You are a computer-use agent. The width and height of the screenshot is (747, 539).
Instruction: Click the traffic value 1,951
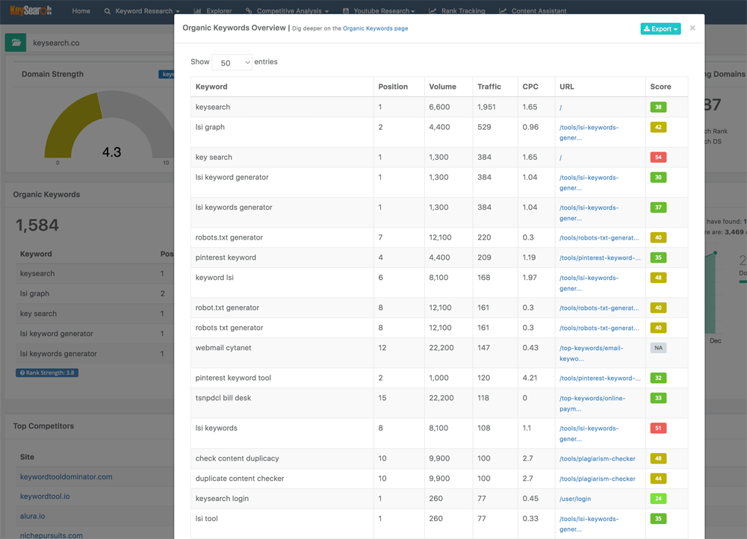(x=486, y=108)
